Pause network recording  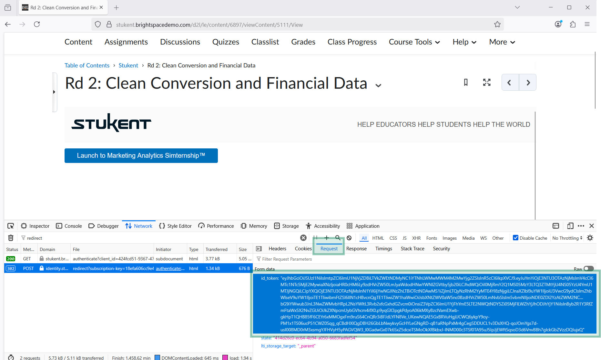click(x=315, y=238)
